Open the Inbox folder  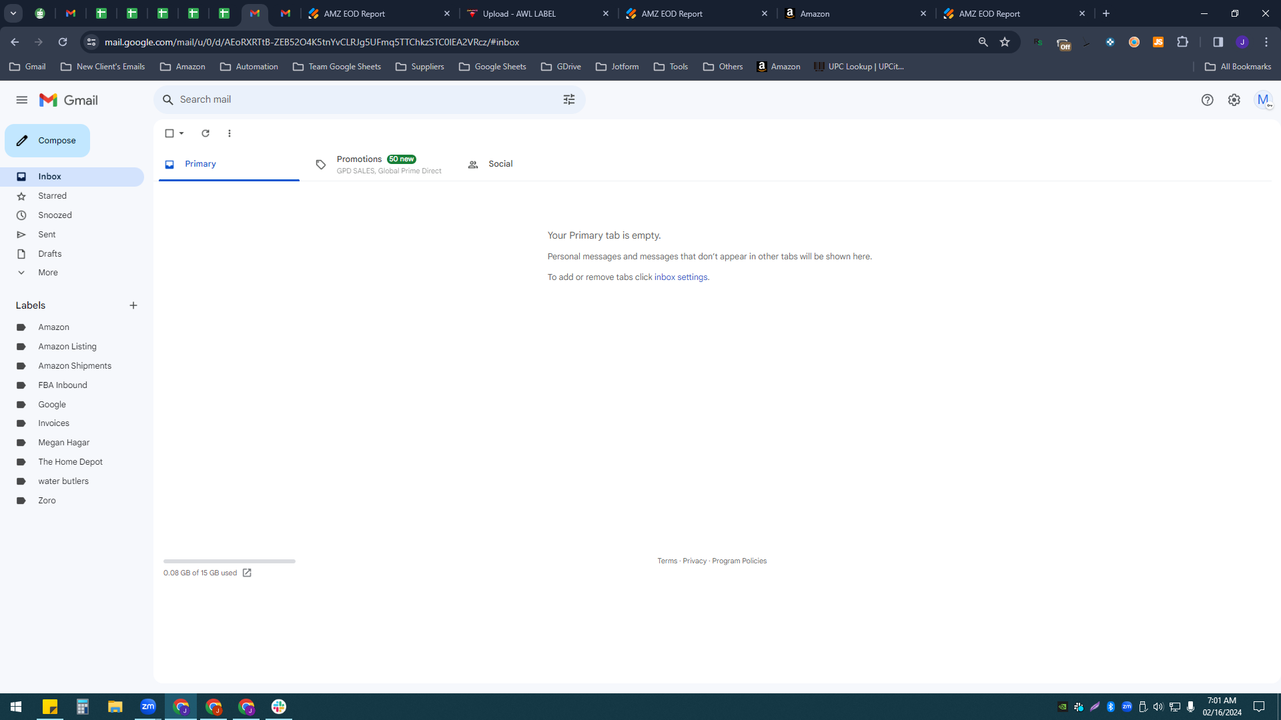72,177
